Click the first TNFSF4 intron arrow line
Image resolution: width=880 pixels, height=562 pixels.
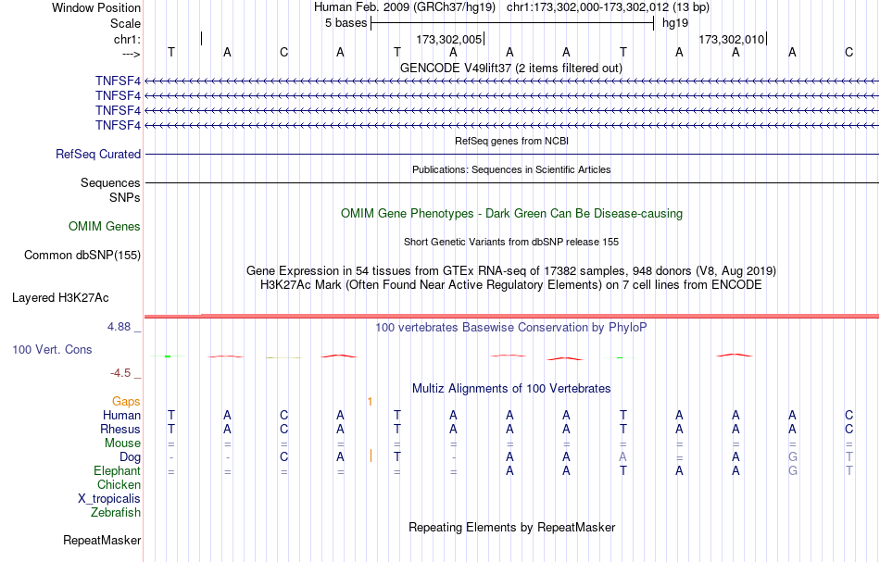coord(512,81)
